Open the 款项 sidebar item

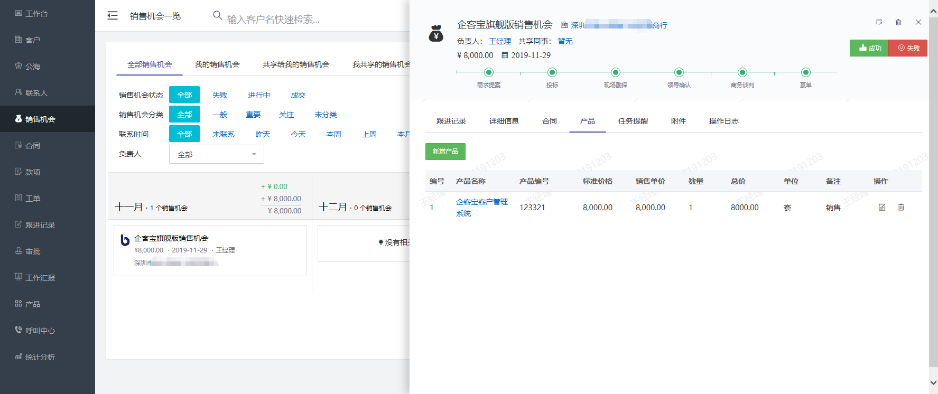[48, 172]
